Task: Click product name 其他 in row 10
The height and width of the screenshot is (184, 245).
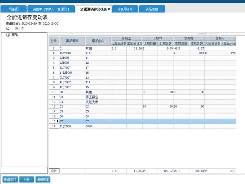Action: [x=89, y=92]
